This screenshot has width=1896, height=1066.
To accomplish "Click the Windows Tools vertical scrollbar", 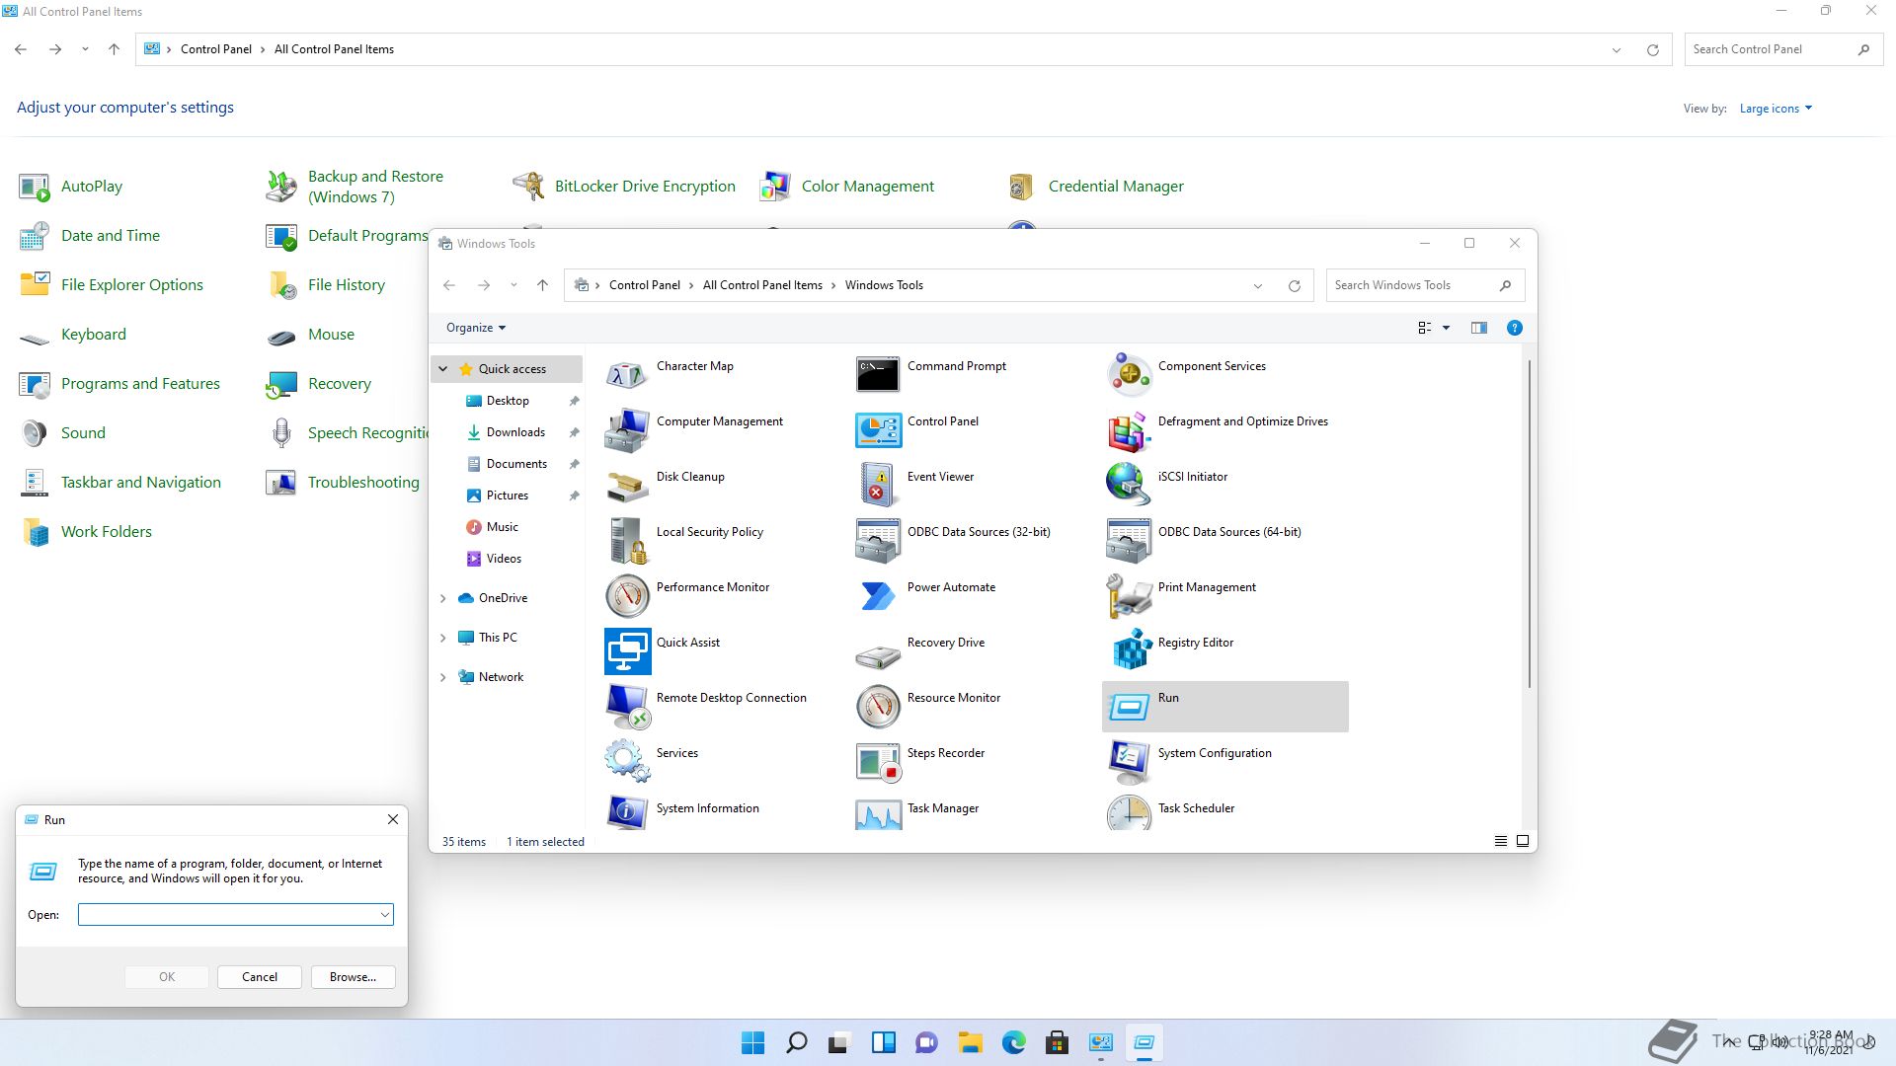I will coord(1530,523).
